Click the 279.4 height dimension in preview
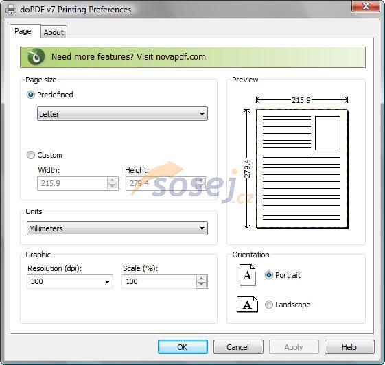This screenshot has height=365, width=385. [247, 169]
